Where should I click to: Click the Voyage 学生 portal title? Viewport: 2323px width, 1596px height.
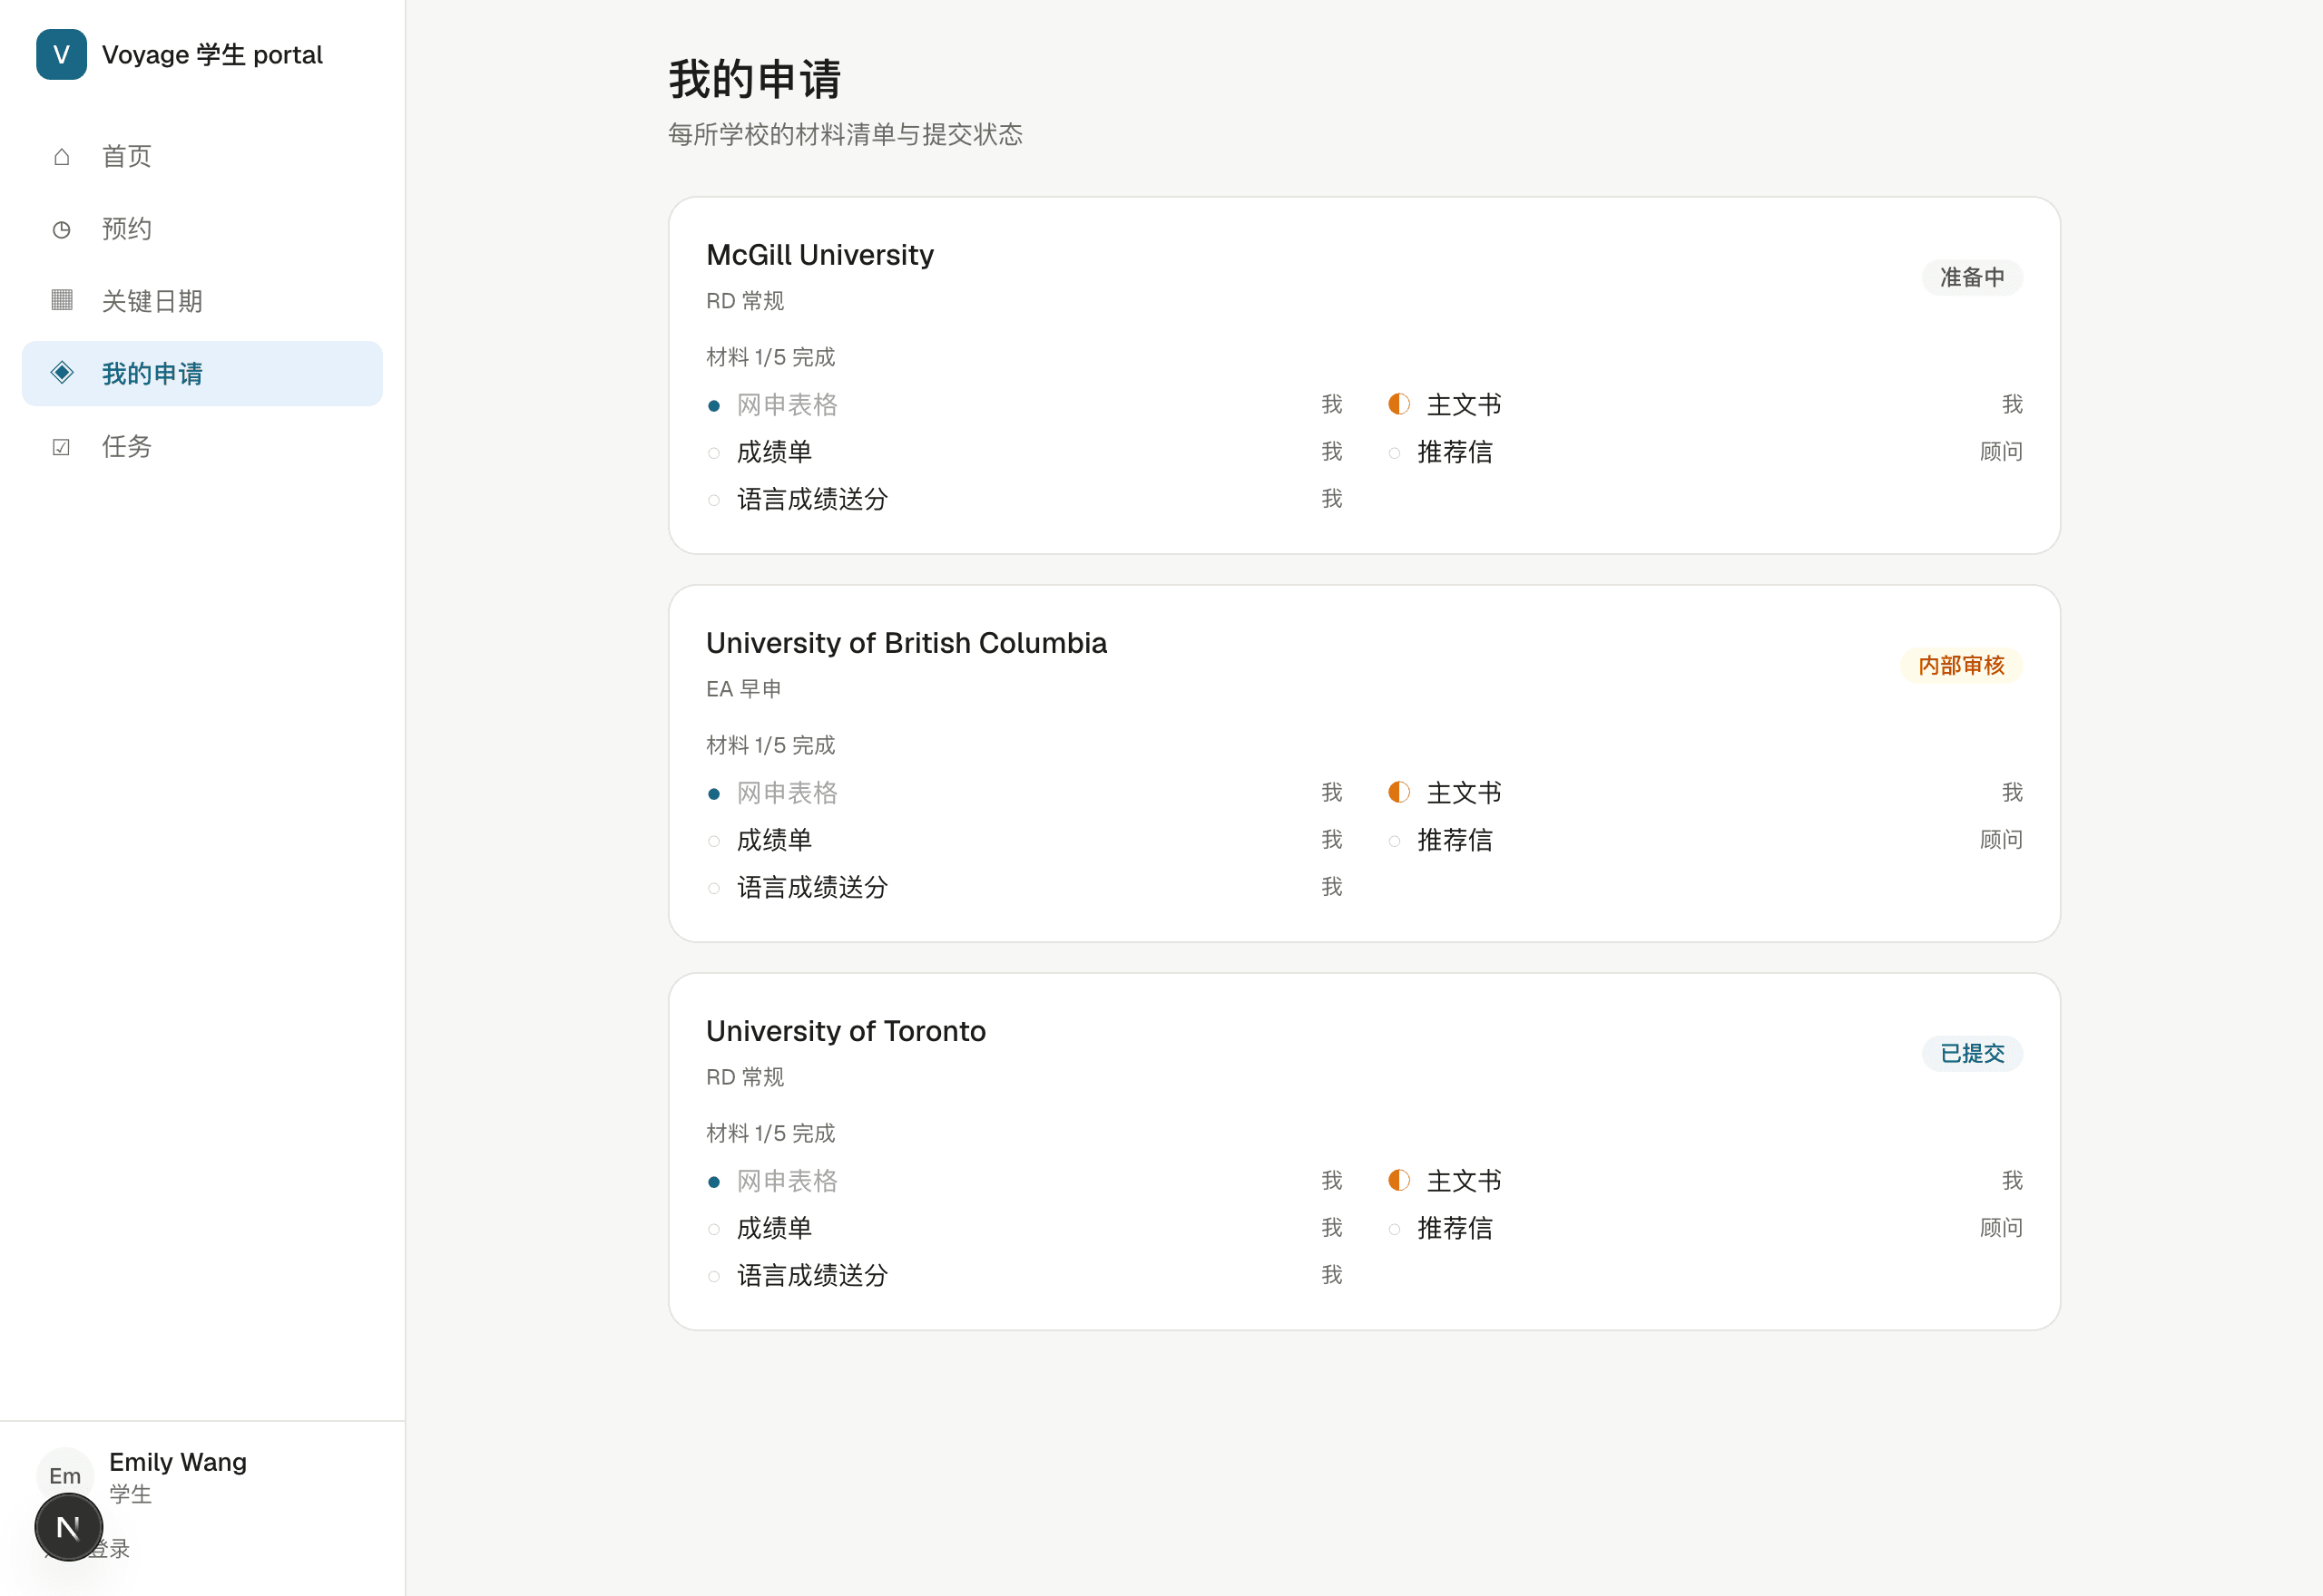(212, 54)
